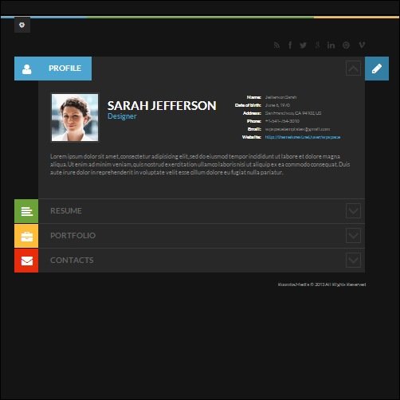This screenshot has width=400, height=400.
Task: Click the Pinterest social icon
Action: (x=346, y=45)
